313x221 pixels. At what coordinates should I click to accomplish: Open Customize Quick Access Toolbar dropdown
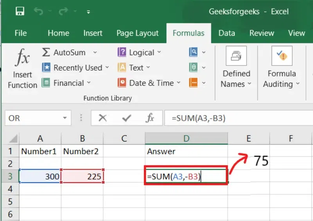pos(89,12)
